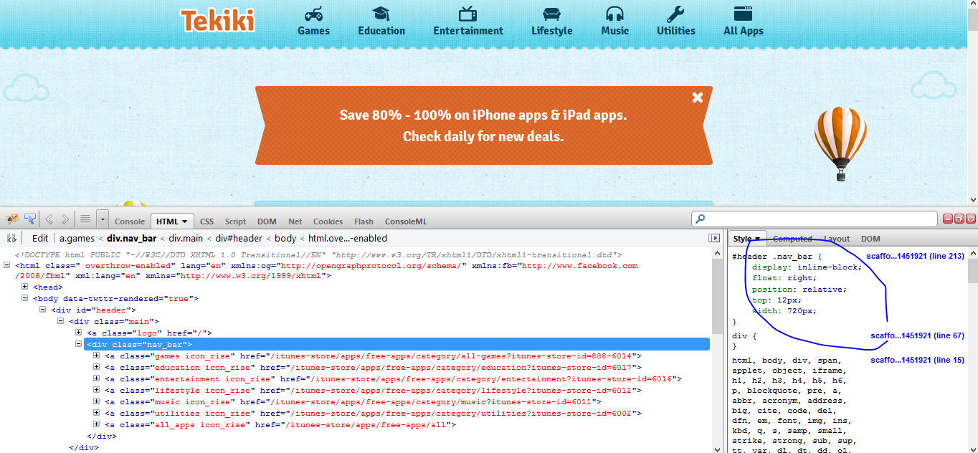Open the Education graduation cap icon

pos(381,14)
